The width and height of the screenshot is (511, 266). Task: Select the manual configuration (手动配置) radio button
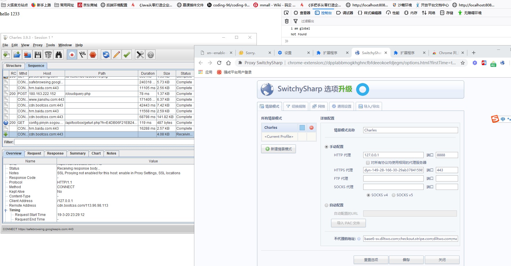[x=326, y=147]
